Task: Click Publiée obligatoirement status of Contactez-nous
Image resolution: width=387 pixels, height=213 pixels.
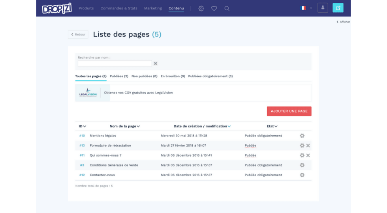Action: click(x=263, y=175)
